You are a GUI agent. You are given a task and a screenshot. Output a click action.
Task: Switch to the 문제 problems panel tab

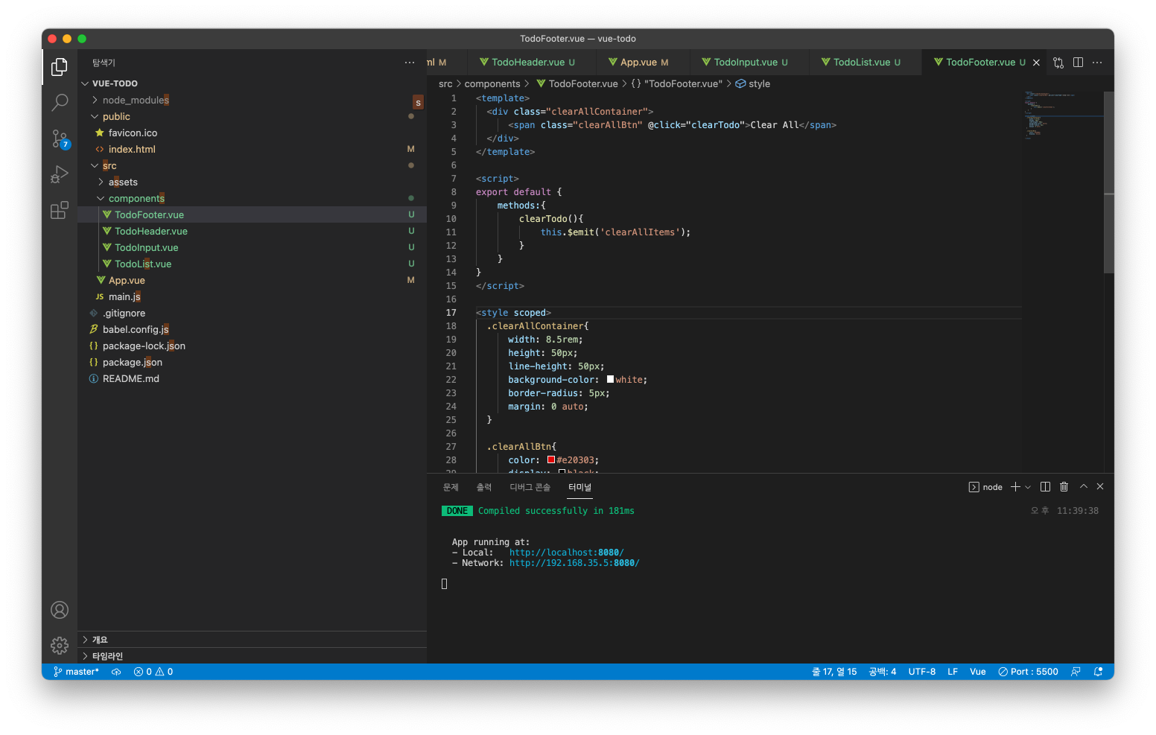click(451, 487)
